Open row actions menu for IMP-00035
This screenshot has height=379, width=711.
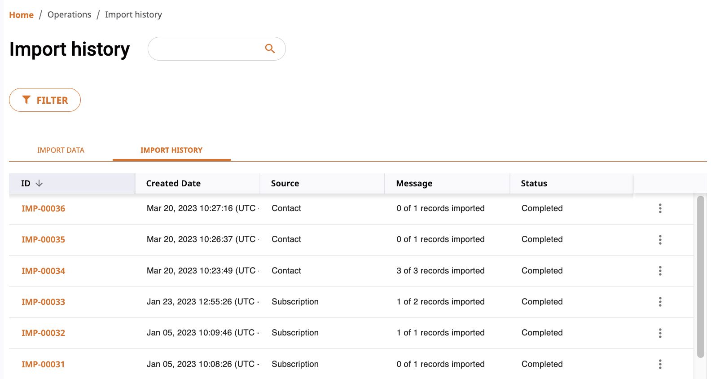point(660,240)
